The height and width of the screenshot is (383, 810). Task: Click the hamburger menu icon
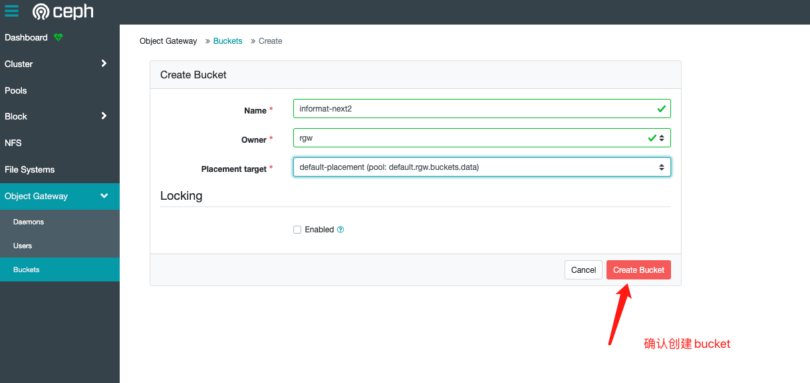point(11,11)
